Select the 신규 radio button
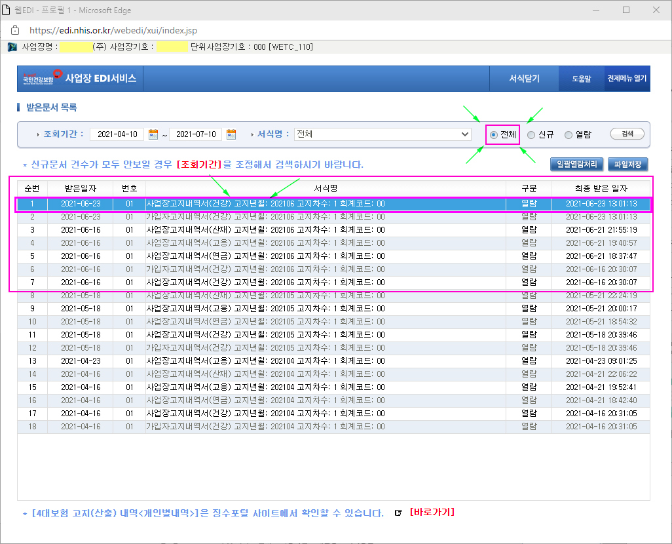This screenshot has height=544, width=672. tap(531, 135)
